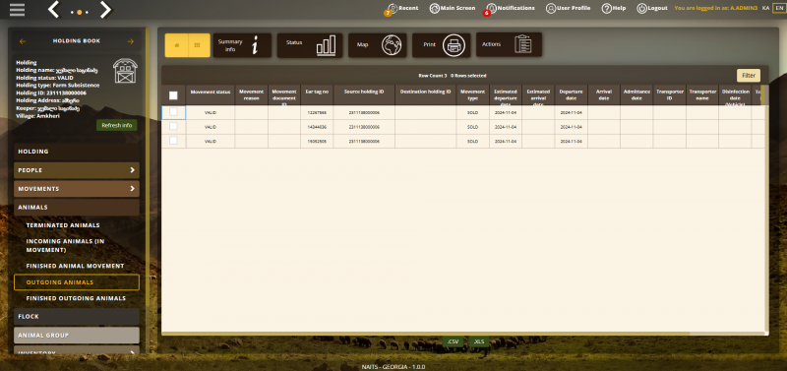The width and height of the screenshot is (787, 371).
Task: Click the Refresh info button
Action: pyautogui.click(x=116, y=126)
